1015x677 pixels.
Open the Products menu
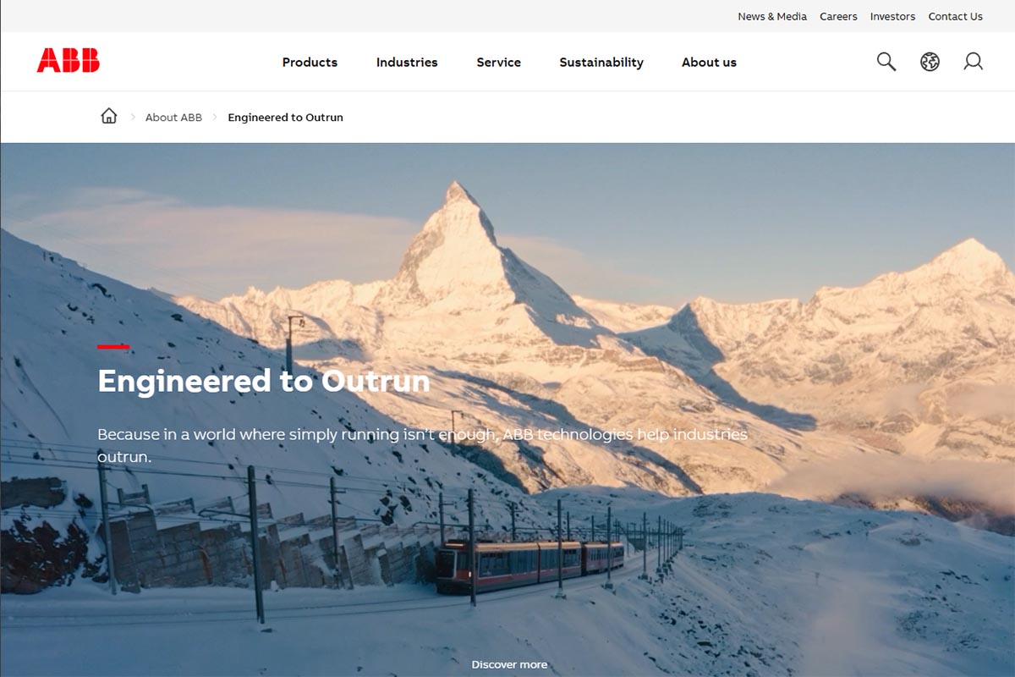(x=310, y=63)
